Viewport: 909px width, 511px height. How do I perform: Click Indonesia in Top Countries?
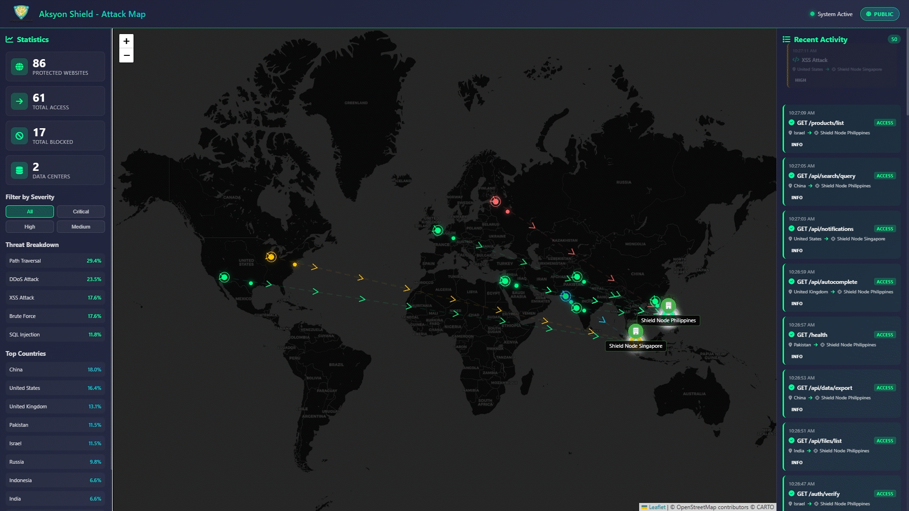(x=55, y=480)
